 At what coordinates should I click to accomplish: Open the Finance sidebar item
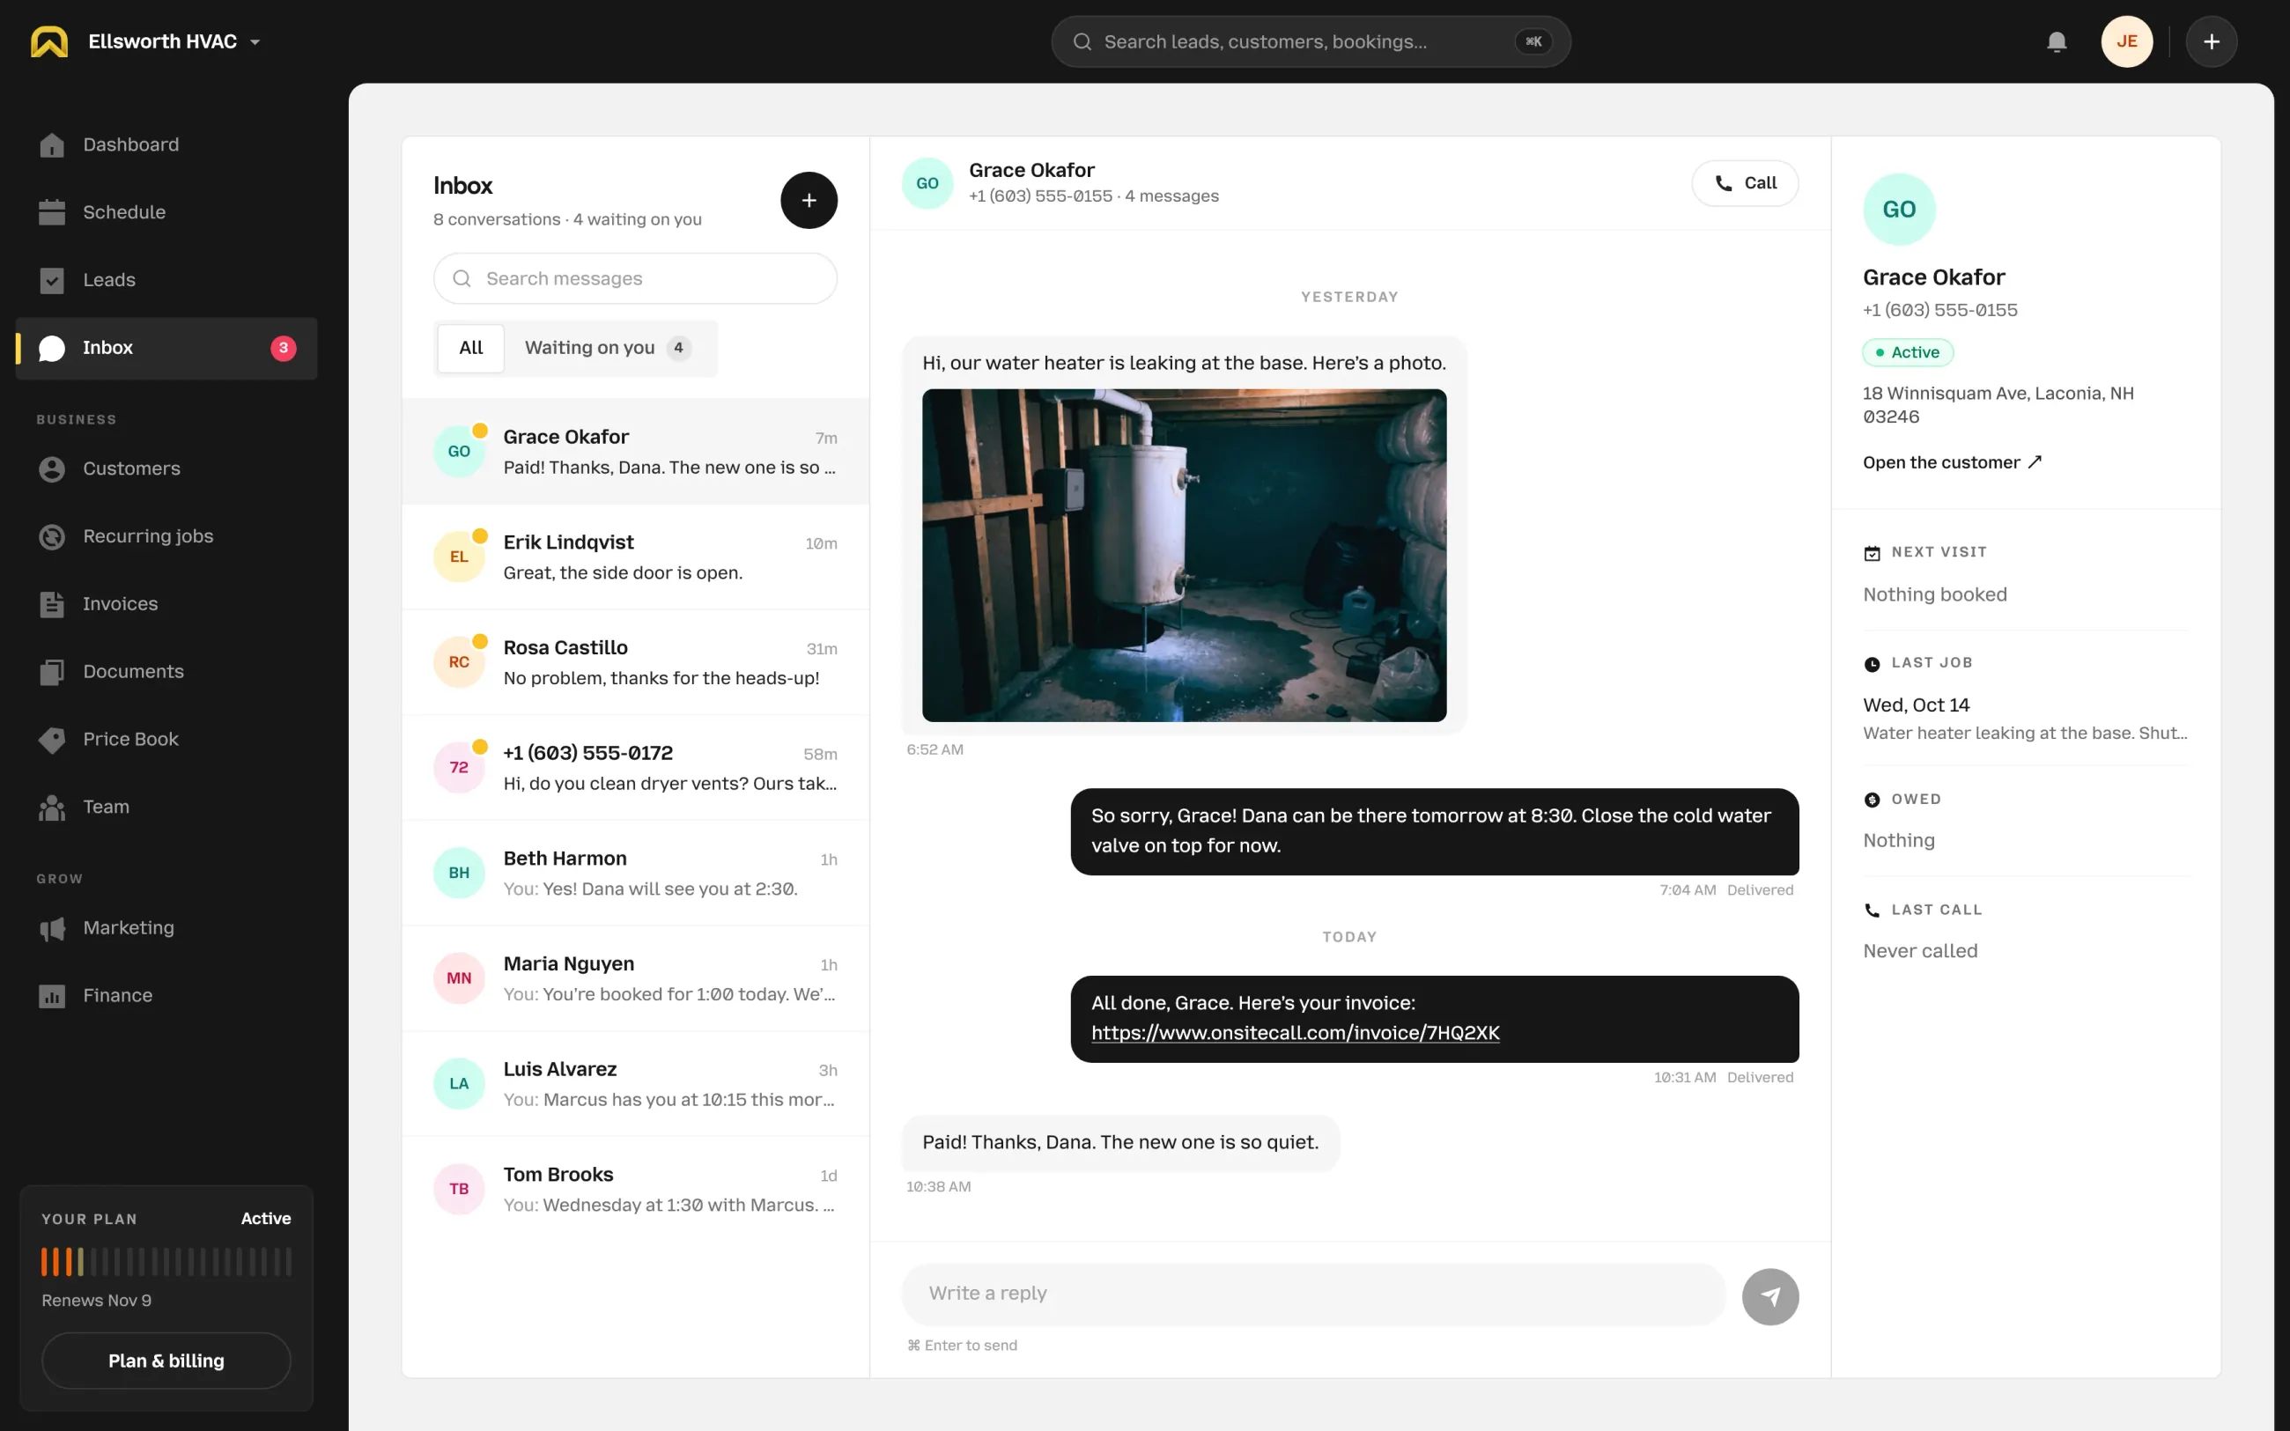point(166,996)
